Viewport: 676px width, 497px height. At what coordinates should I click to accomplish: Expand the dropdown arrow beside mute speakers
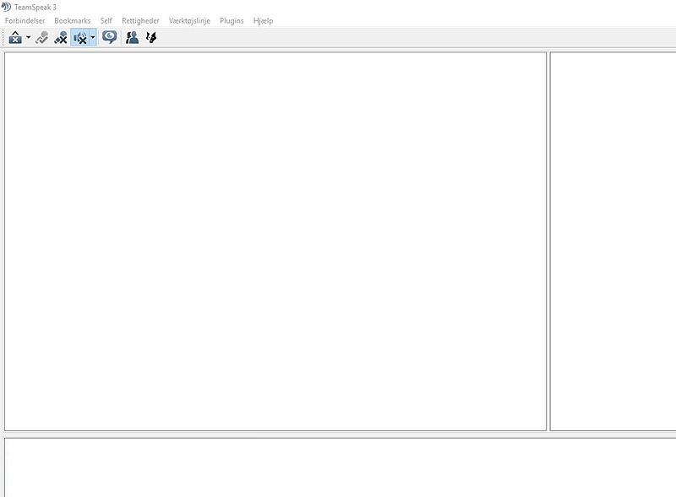(93, 37)
